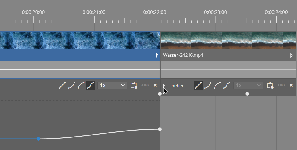This screenshot has width=297, height=150.
Task: Select ease-out curve in the Drehen row
Action: click(x=217, y=85)
